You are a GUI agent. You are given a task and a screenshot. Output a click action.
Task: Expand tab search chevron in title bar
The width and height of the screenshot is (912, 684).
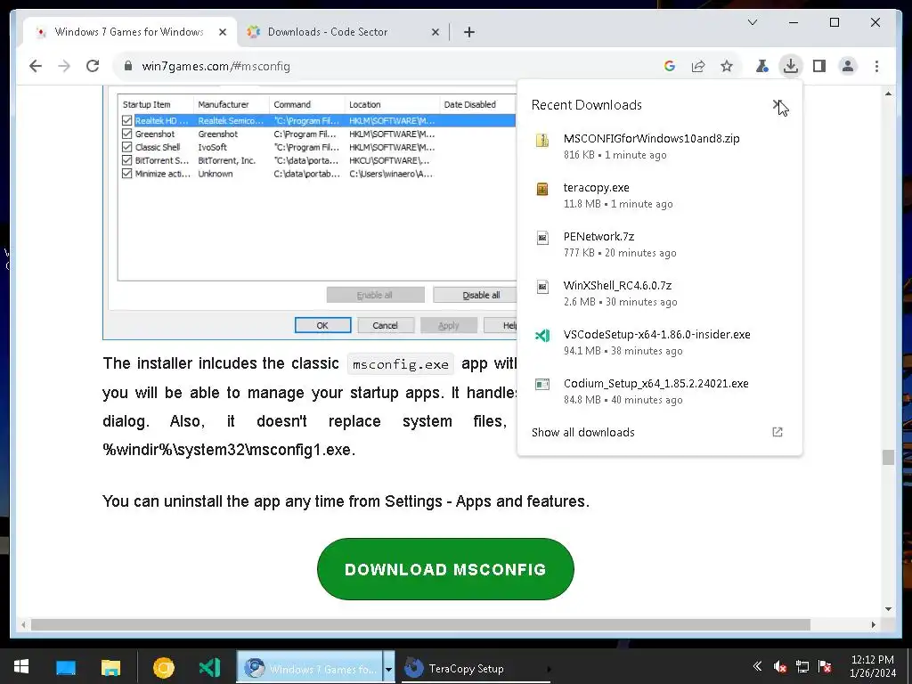pos(752,22)
